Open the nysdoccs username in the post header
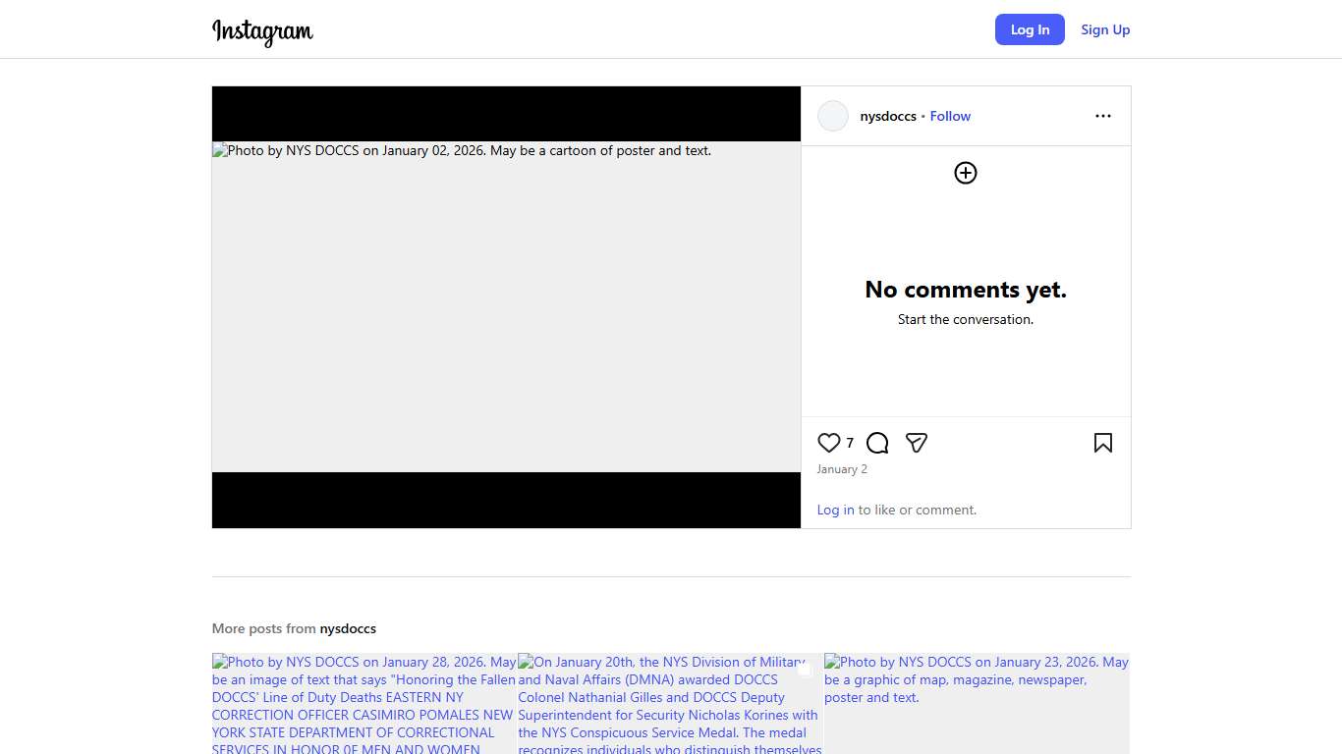 tap(888, 116)
